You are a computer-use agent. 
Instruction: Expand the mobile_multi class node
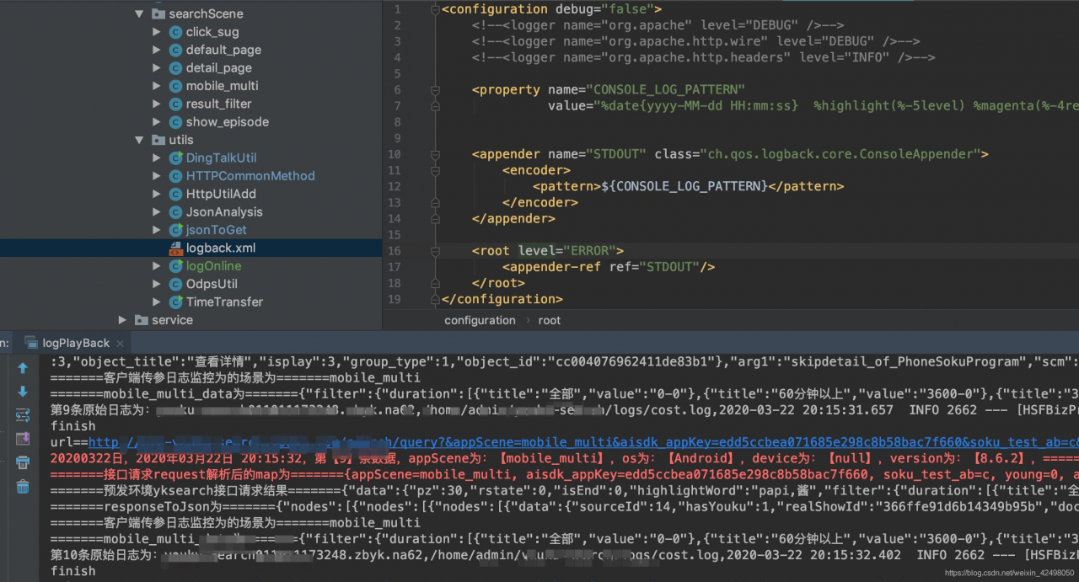pyautogui.click(x=157, y=86)
